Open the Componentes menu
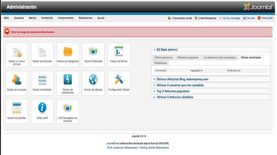The image size is (277, 155). tap(66, 18)
